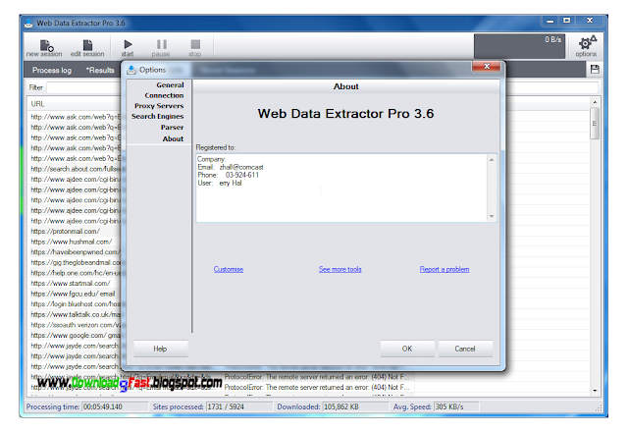
Task: Select the https://help.one.com row
Action: (75, 273)
